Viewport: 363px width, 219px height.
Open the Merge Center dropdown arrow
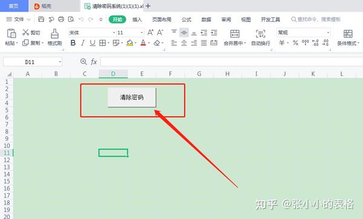tap(244, 43)
